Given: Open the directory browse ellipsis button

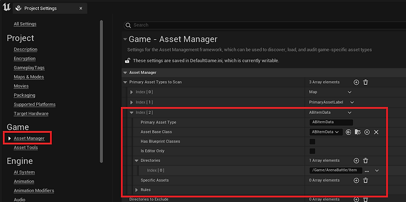Looking at the screenshot, I should (x=366, y=171).
